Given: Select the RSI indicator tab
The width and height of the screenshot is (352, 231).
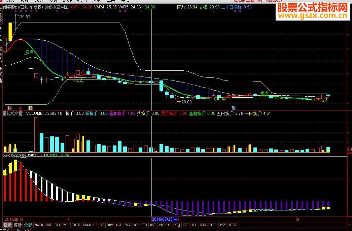Looking at the screenshot, I should pyautogui.click(x=153, y=225).
